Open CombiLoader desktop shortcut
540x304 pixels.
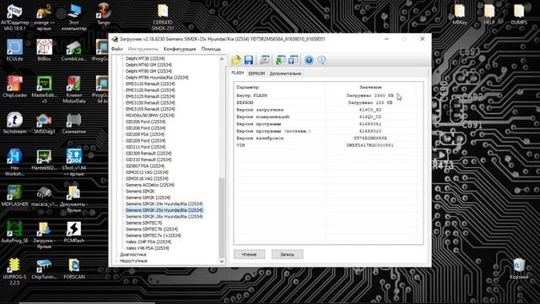(x=73, y=50)
